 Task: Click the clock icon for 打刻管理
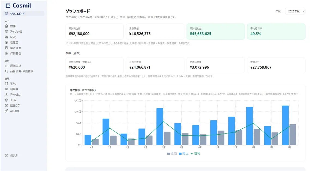click(7, 53)
